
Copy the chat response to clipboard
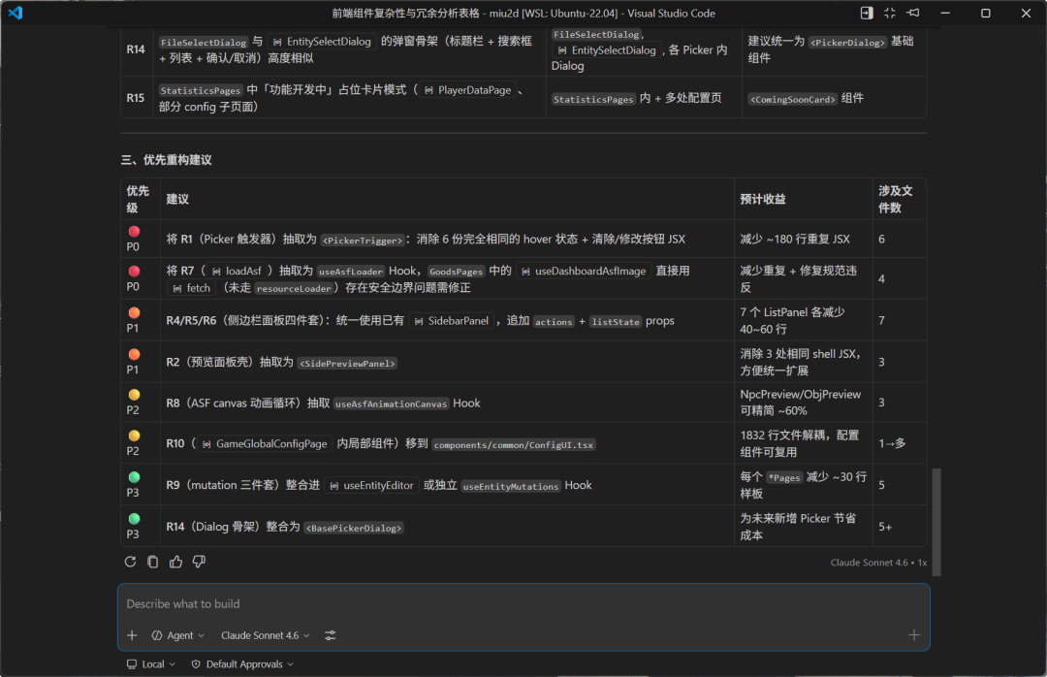click(152, 562)
